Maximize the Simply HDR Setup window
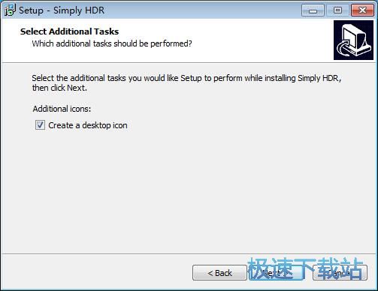 point(337,10)
